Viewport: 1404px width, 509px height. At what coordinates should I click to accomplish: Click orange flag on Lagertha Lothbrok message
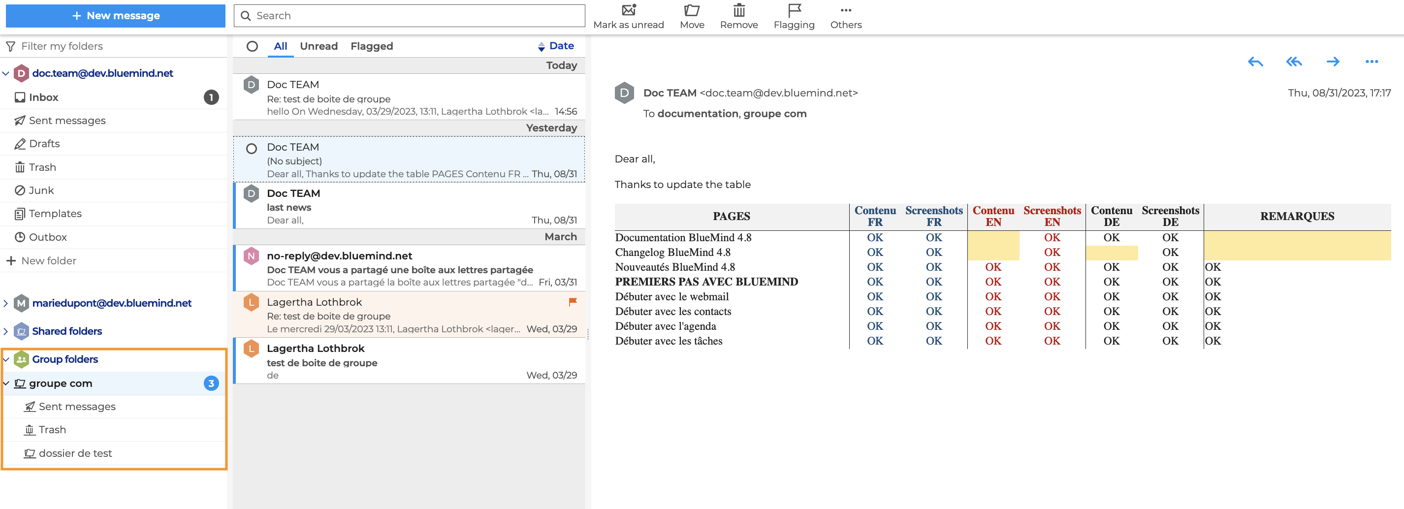[x=572, y=302]
